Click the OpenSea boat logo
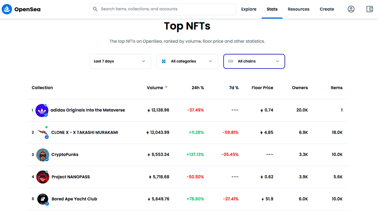Screen dimensions: 378x211 pyautogui.click(x=7, y=9)
